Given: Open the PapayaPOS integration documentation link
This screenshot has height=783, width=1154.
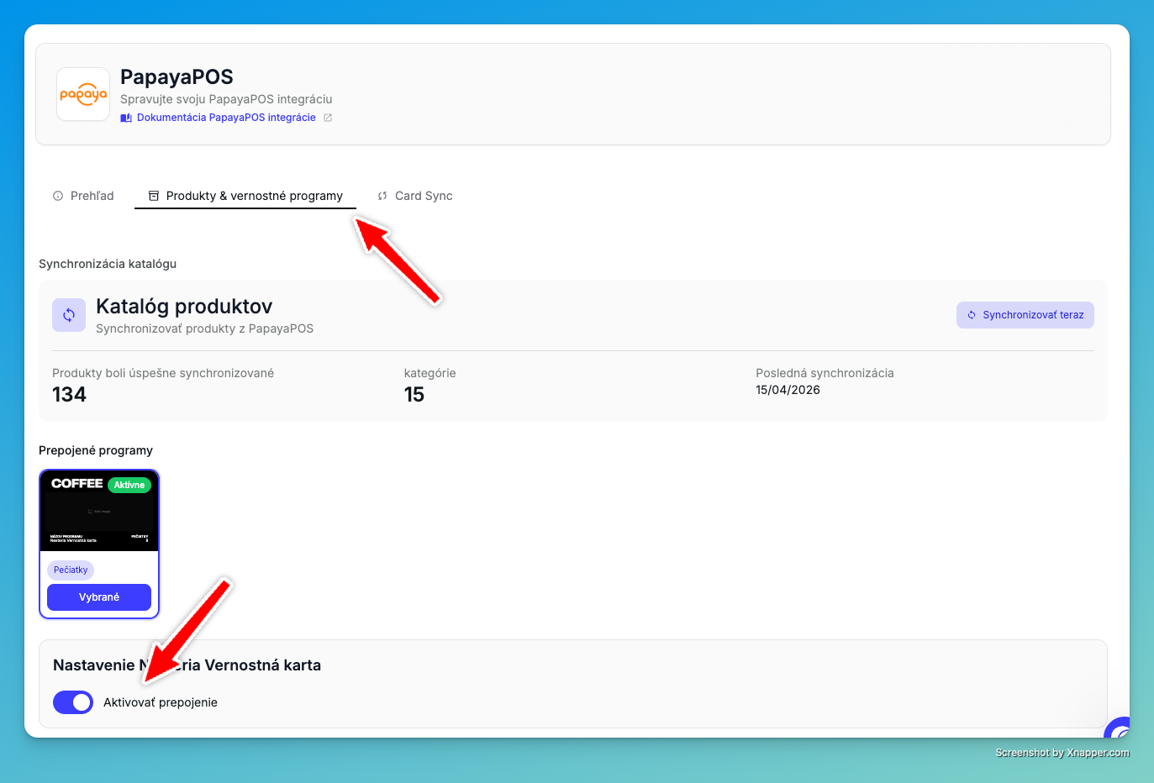Looking at the screenshot, I should click(226, 118).
